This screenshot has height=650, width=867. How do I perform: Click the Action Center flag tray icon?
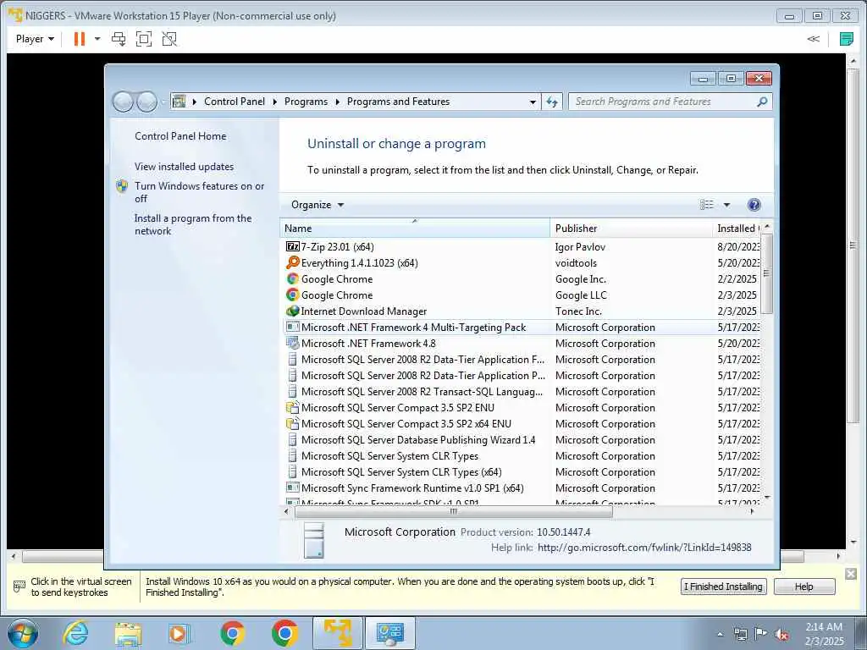761,634
